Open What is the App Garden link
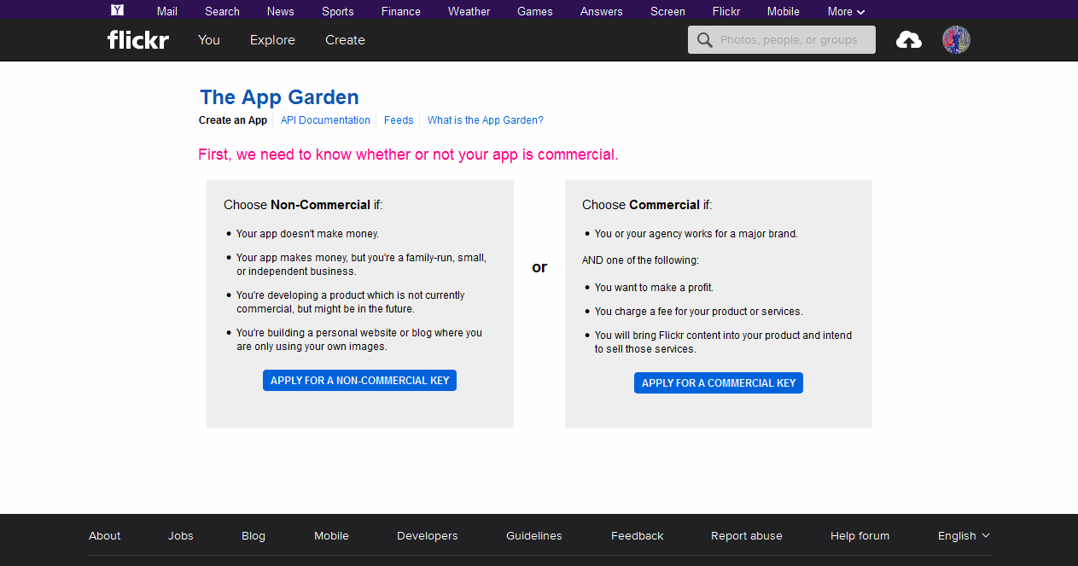The height and width of the screenshot is (566, 1078). pyautogui.click(x=486, y=120)
